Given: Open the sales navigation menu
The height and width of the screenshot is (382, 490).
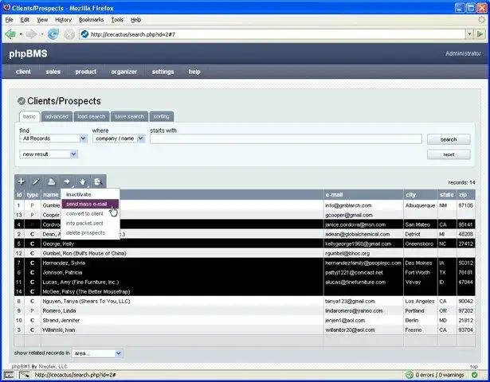Looking at the screenshot, I should point(53,72).
